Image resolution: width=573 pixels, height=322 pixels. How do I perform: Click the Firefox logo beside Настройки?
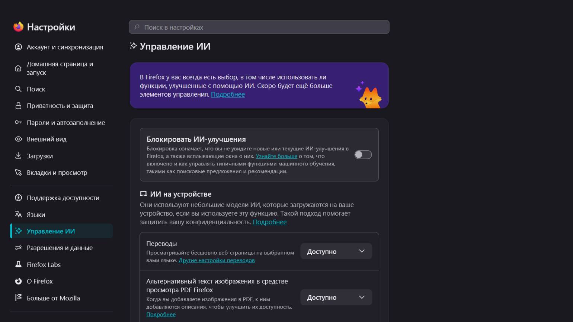pos(18,27)
